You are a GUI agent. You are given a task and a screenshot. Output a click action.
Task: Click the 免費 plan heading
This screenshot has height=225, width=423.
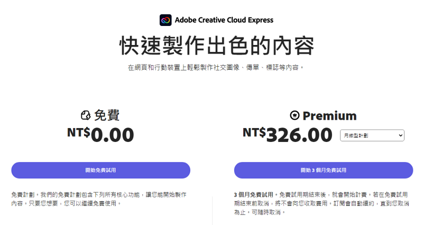tap(107, 115)
